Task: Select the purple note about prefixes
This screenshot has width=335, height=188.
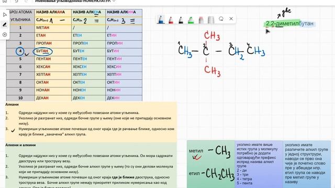Action: (x=259, y=163)
